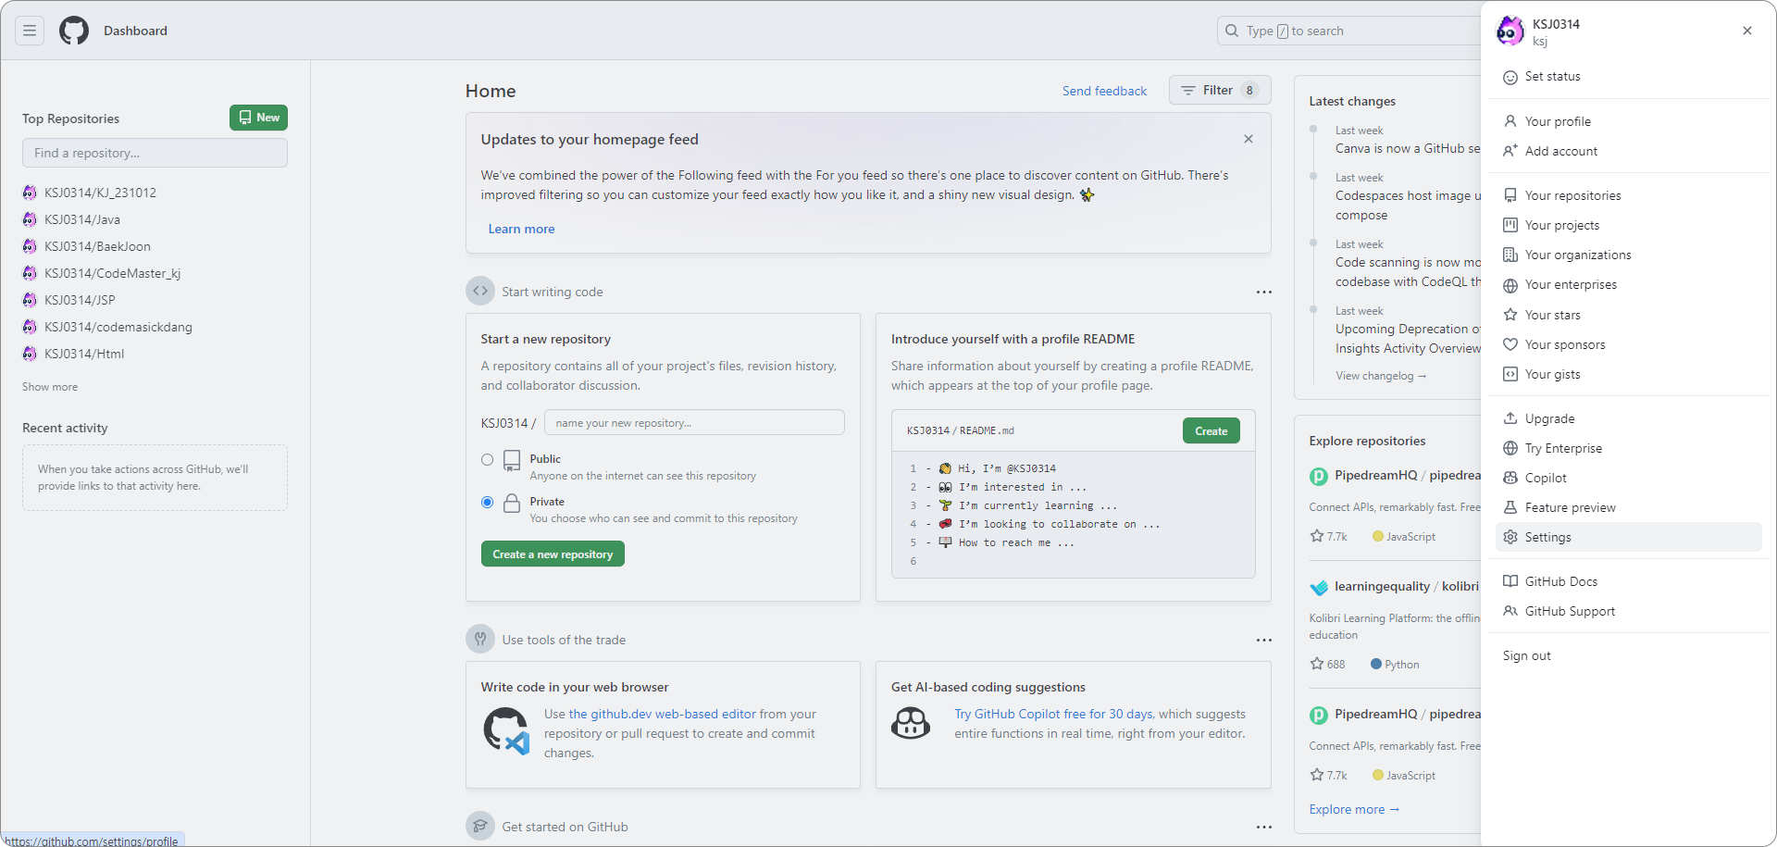The width and height of the screenshot is (1777, 847).
Task: Open the Filter dropdown for the feed
Action: click(x=1220, y=90)
